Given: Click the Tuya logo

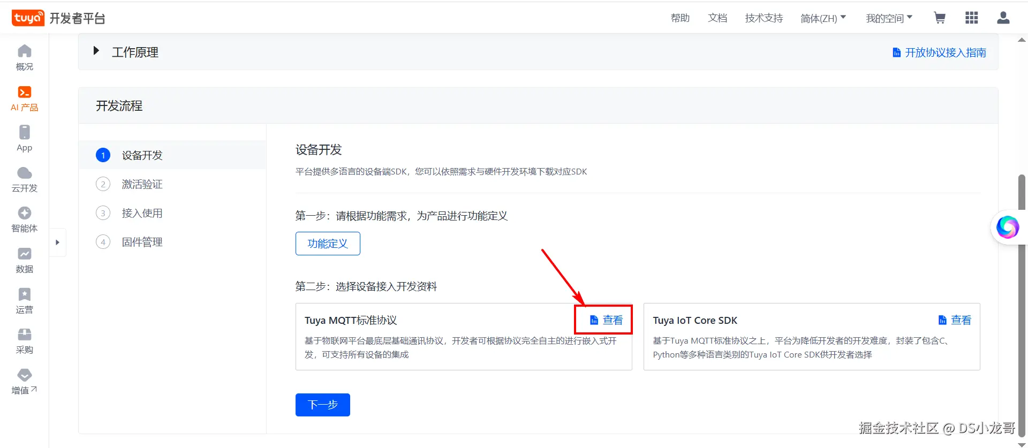Looking at the screenshot, I should pyautogui.click(x=28, y=18).
